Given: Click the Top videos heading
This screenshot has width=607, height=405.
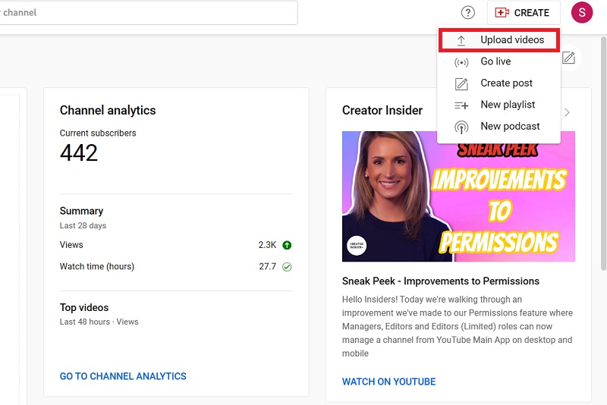Looking at the screenshot, I should click(x=84, y=308).
